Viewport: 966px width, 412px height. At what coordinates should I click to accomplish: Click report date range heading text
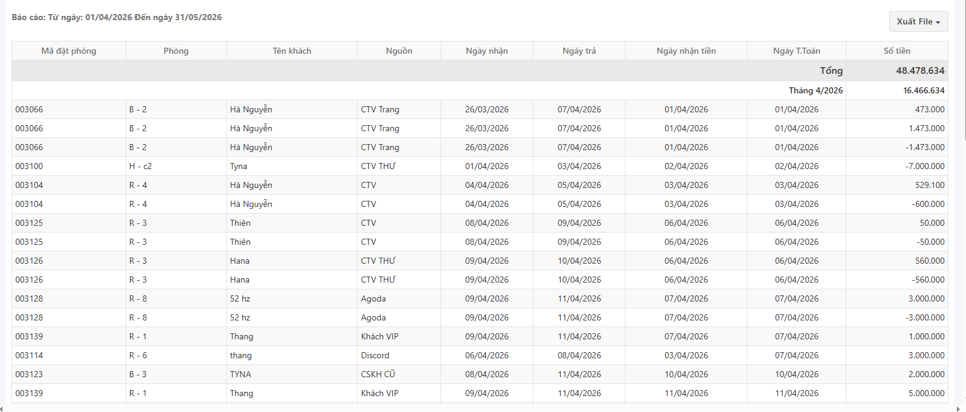click(x=117, y=17)
